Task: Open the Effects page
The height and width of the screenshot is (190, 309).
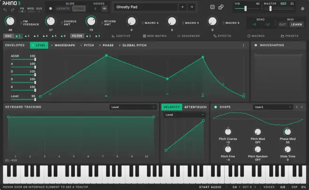Action: point(222,36)
